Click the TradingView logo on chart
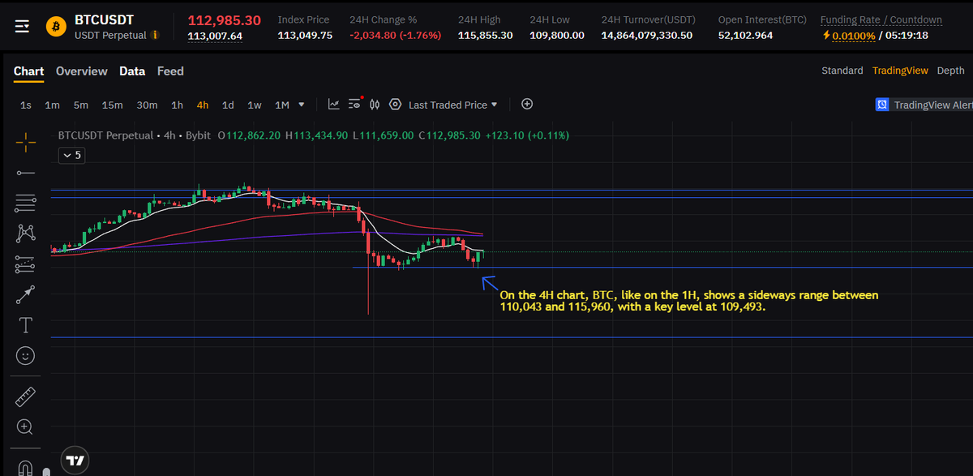 [75, 460]
